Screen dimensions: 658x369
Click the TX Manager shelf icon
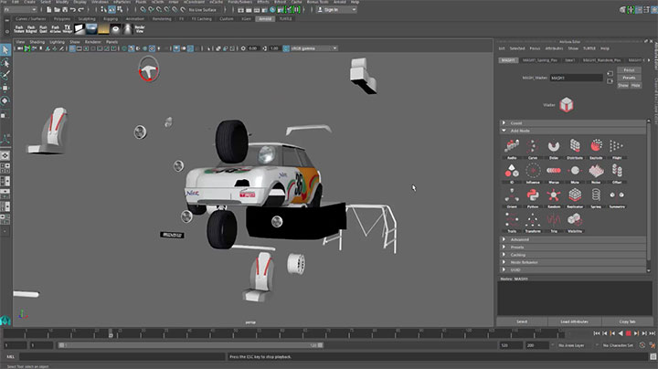[67, 29]
